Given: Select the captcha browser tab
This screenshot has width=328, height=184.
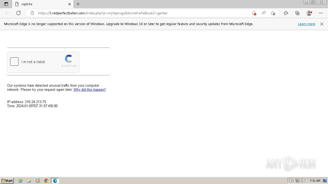Looking at the screenshot, I should (x=43, y=4).
